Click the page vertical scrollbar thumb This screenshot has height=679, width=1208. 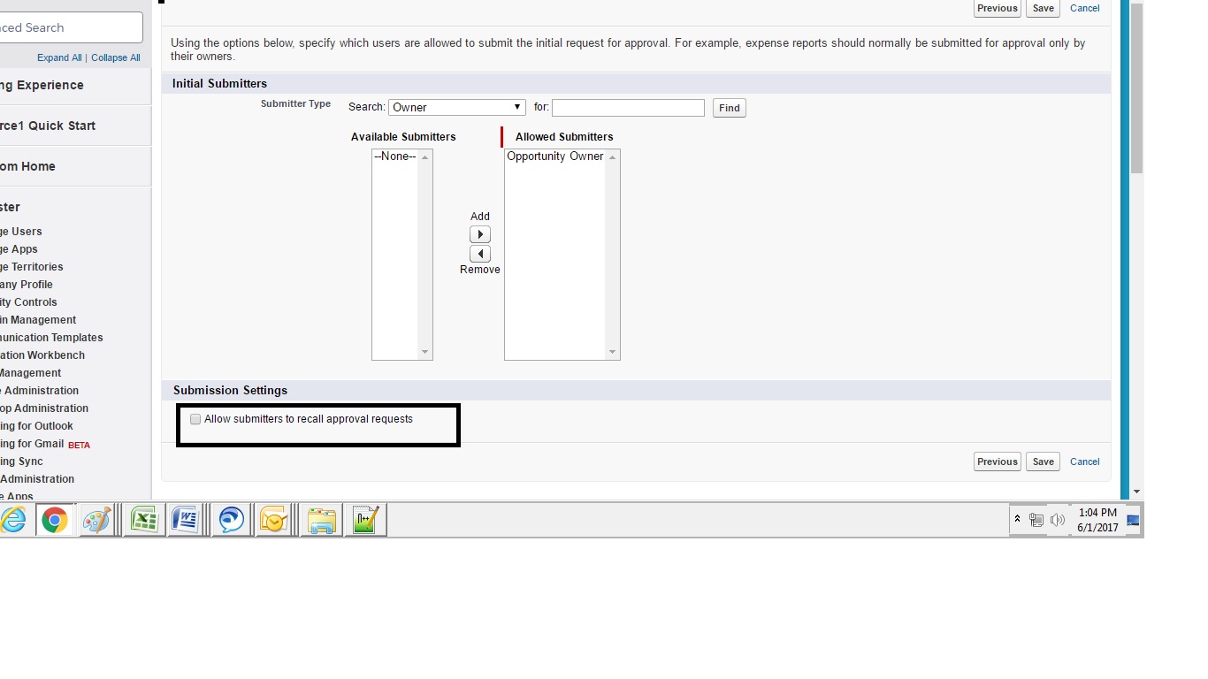click(x=1137, y=87)
